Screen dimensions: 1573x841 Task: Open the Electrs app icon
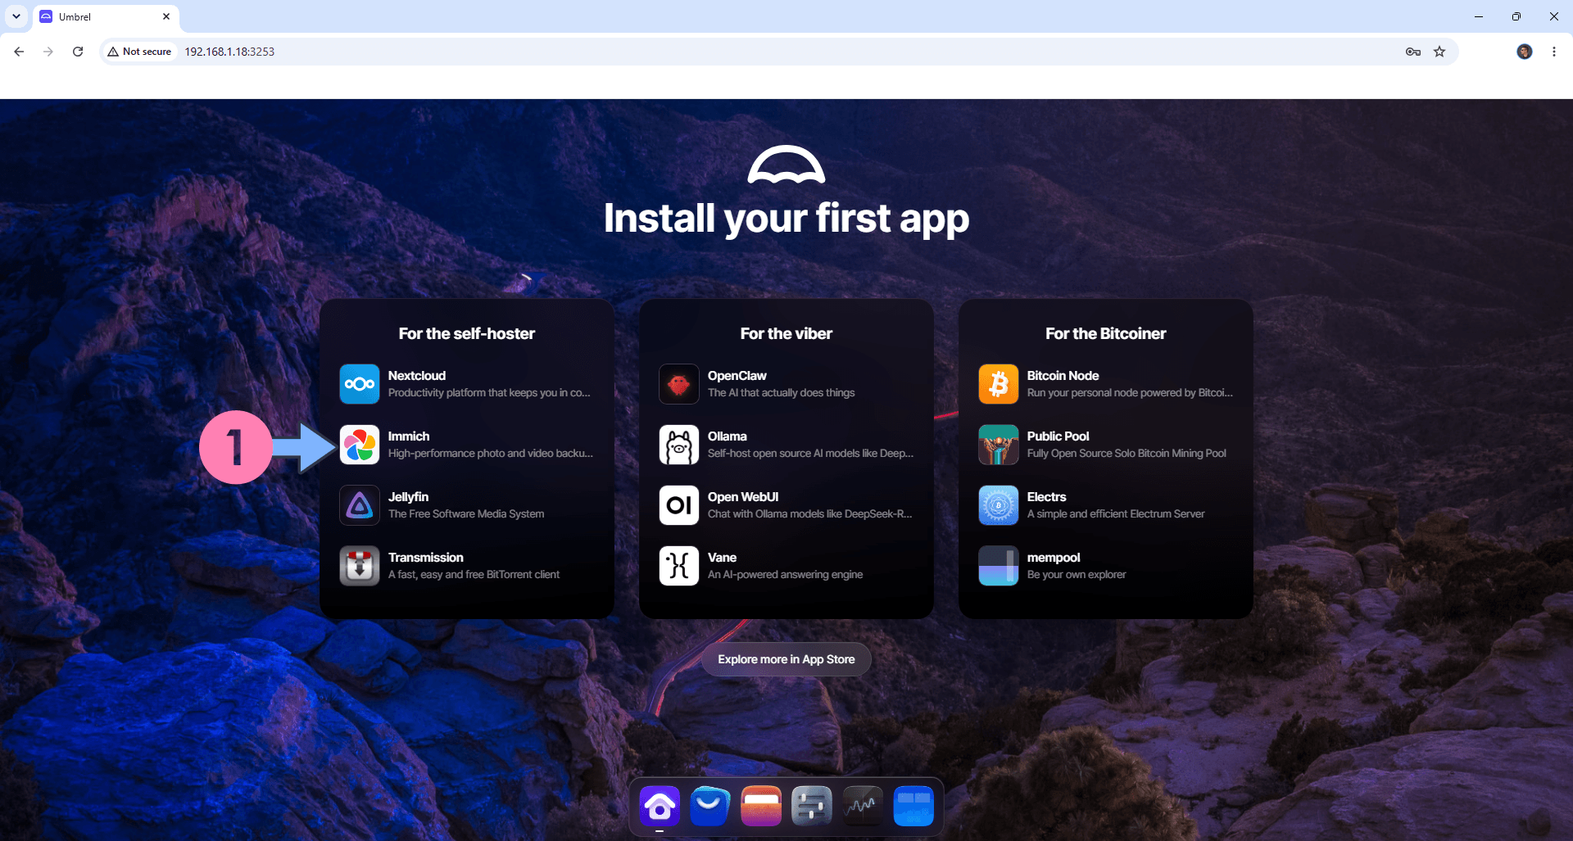[999, 505]
